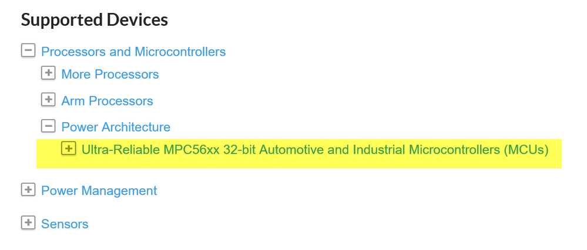Click the Supported Devices heading
The height and width of the screenshot is (250, 587).
pyautogui.click(x=94, y=20)
